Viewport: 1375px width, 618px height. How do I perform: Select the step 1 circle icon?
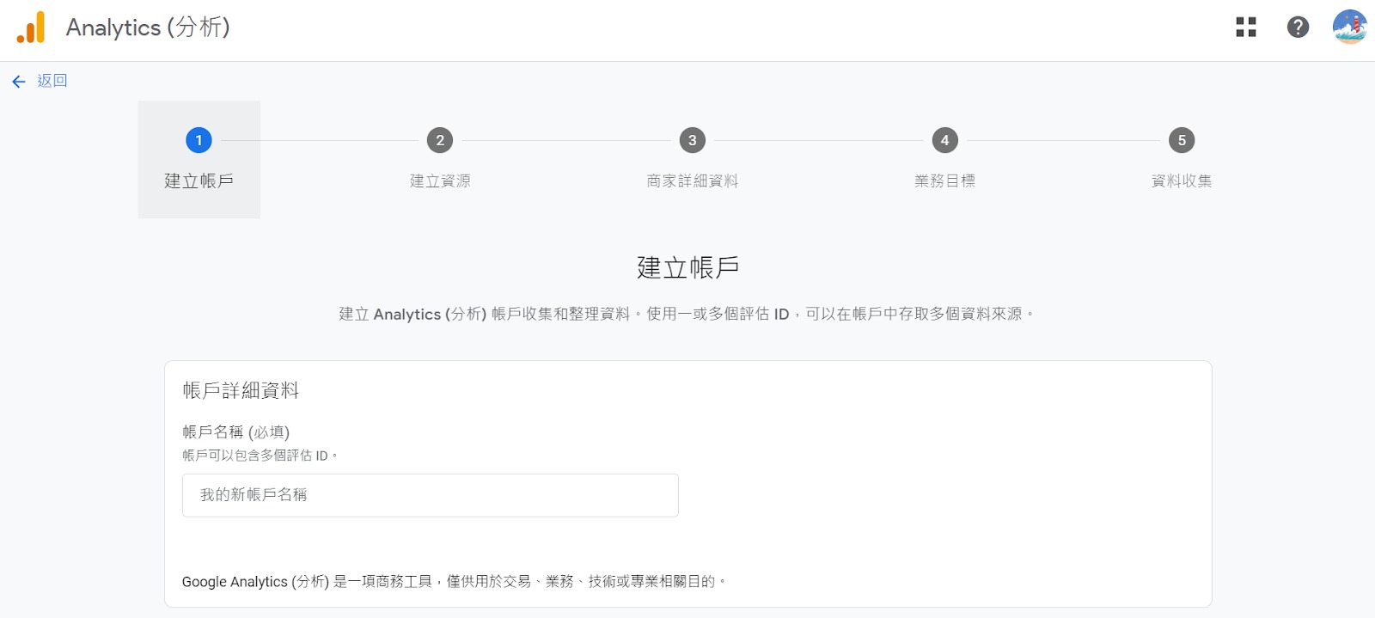[199, 140]
